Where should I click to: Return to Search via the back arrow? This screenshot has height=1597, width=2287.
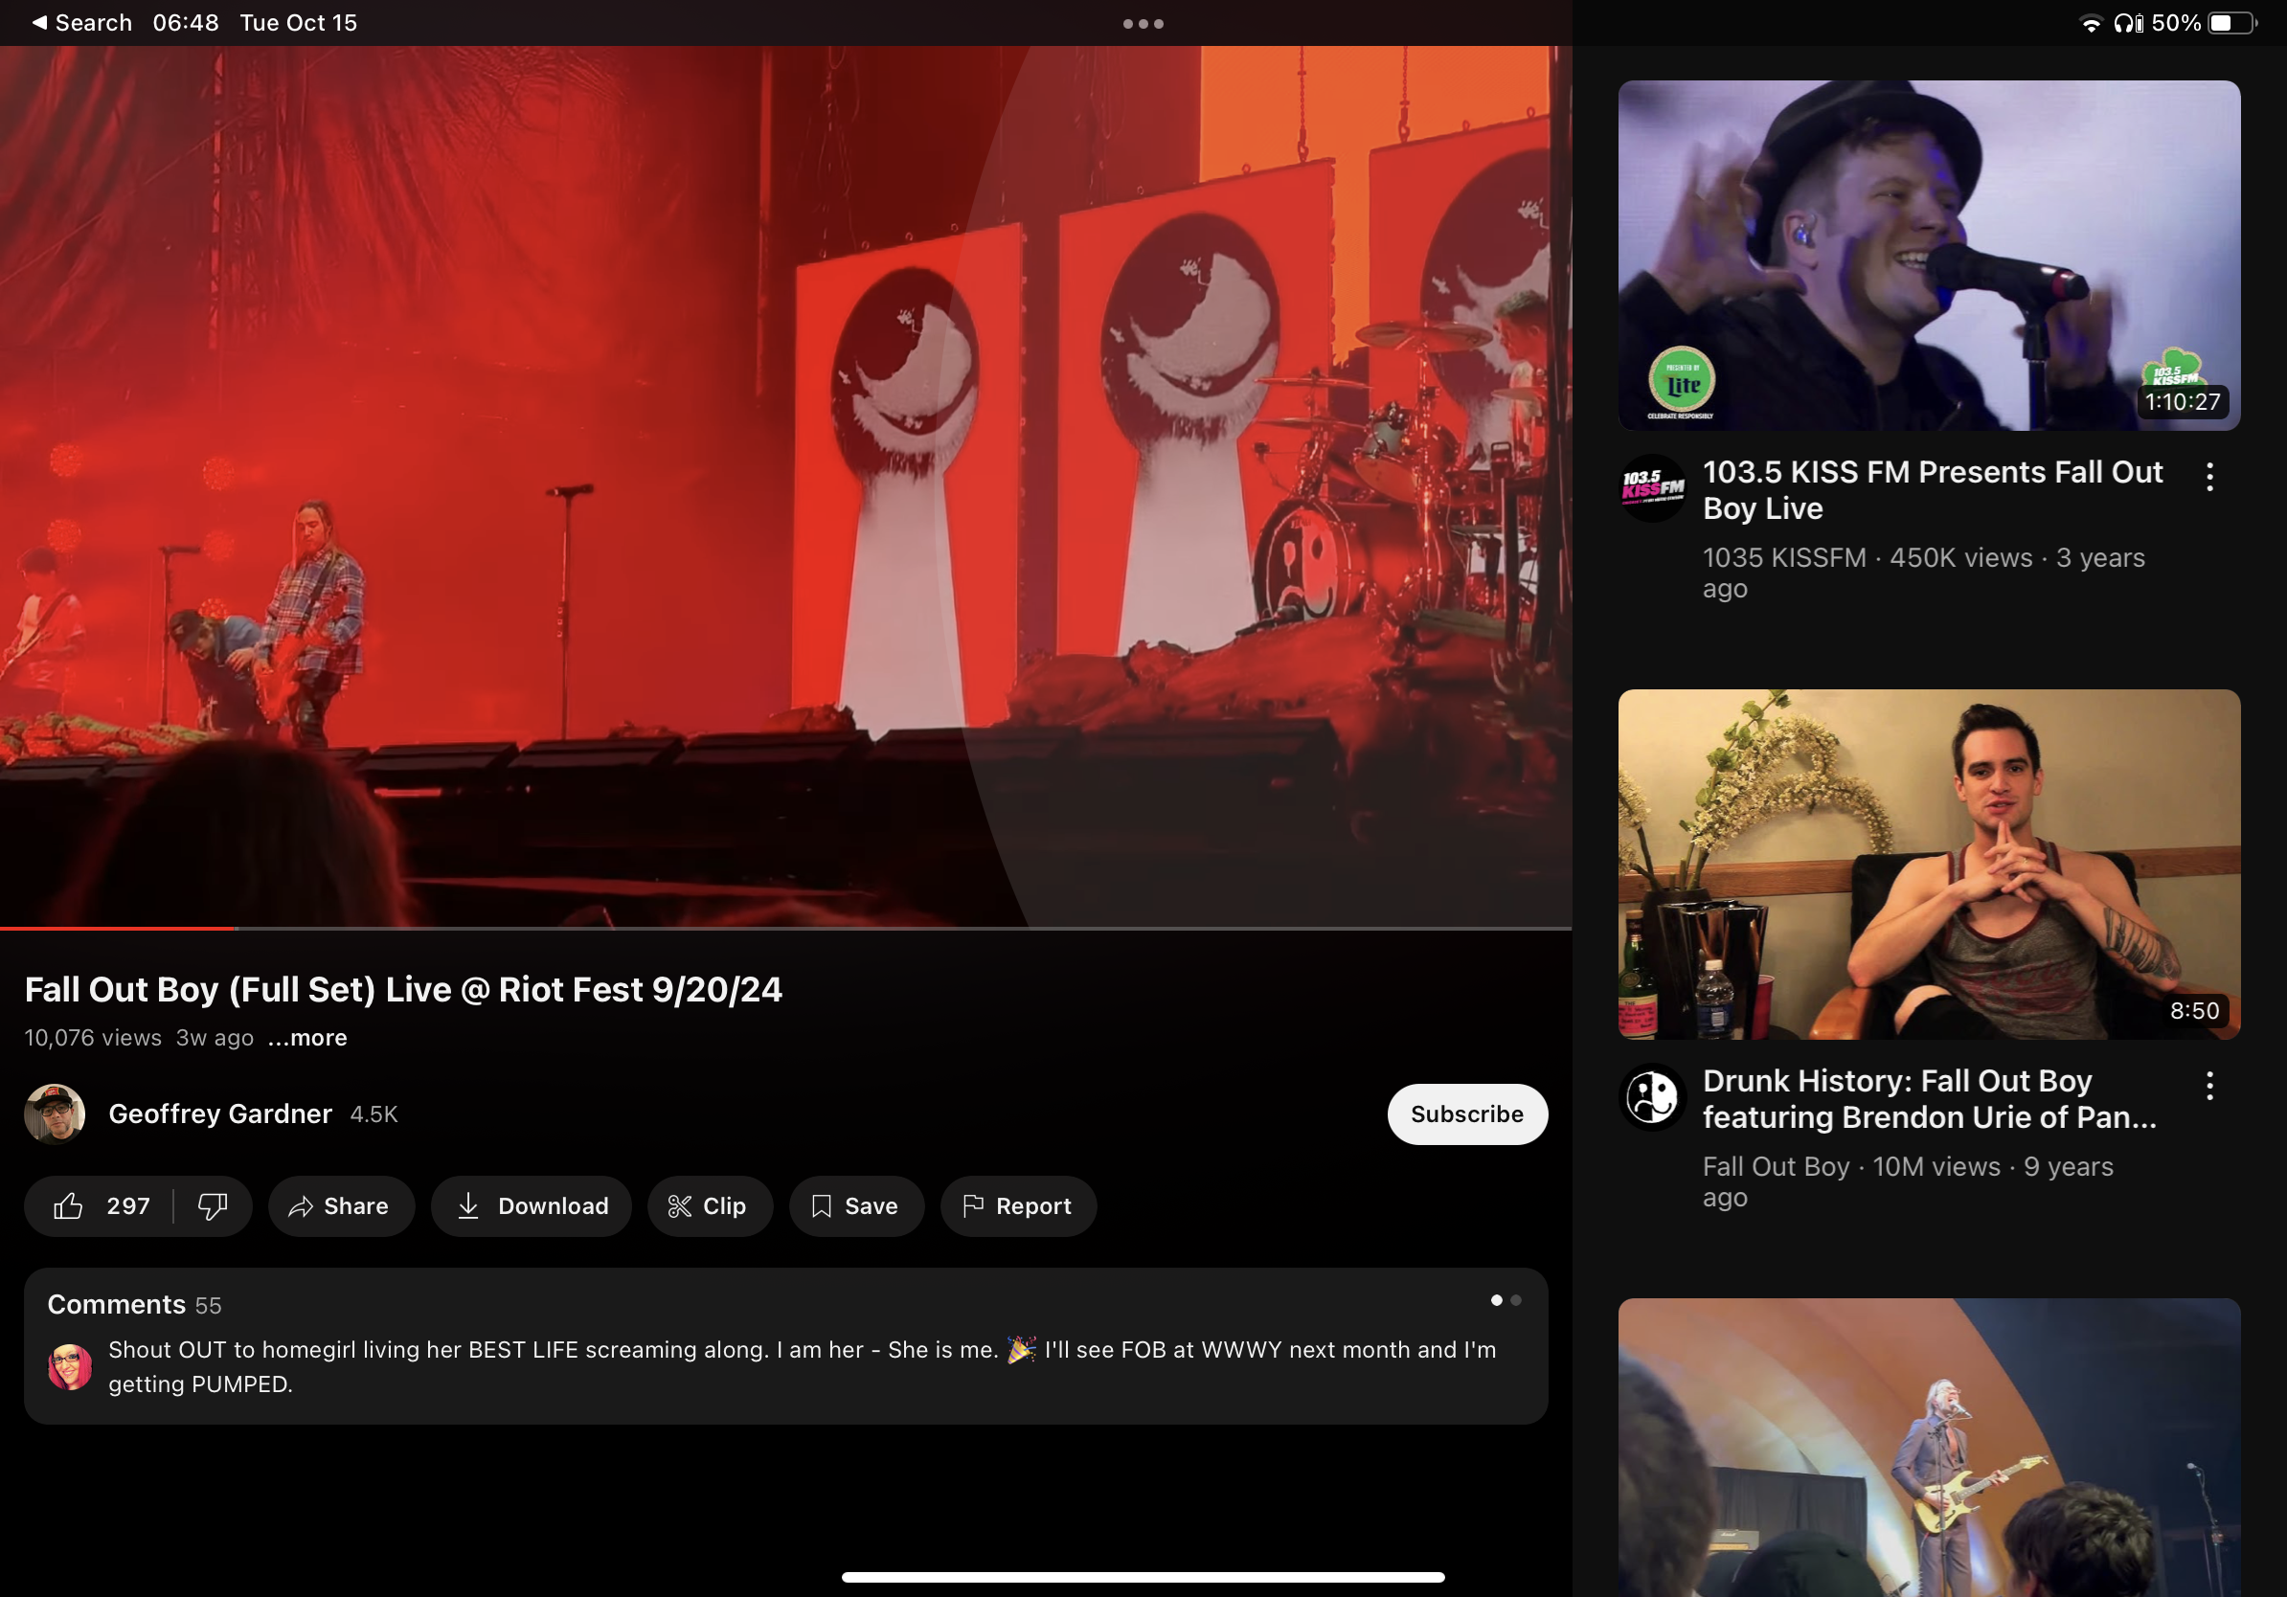tap(81, 22)
